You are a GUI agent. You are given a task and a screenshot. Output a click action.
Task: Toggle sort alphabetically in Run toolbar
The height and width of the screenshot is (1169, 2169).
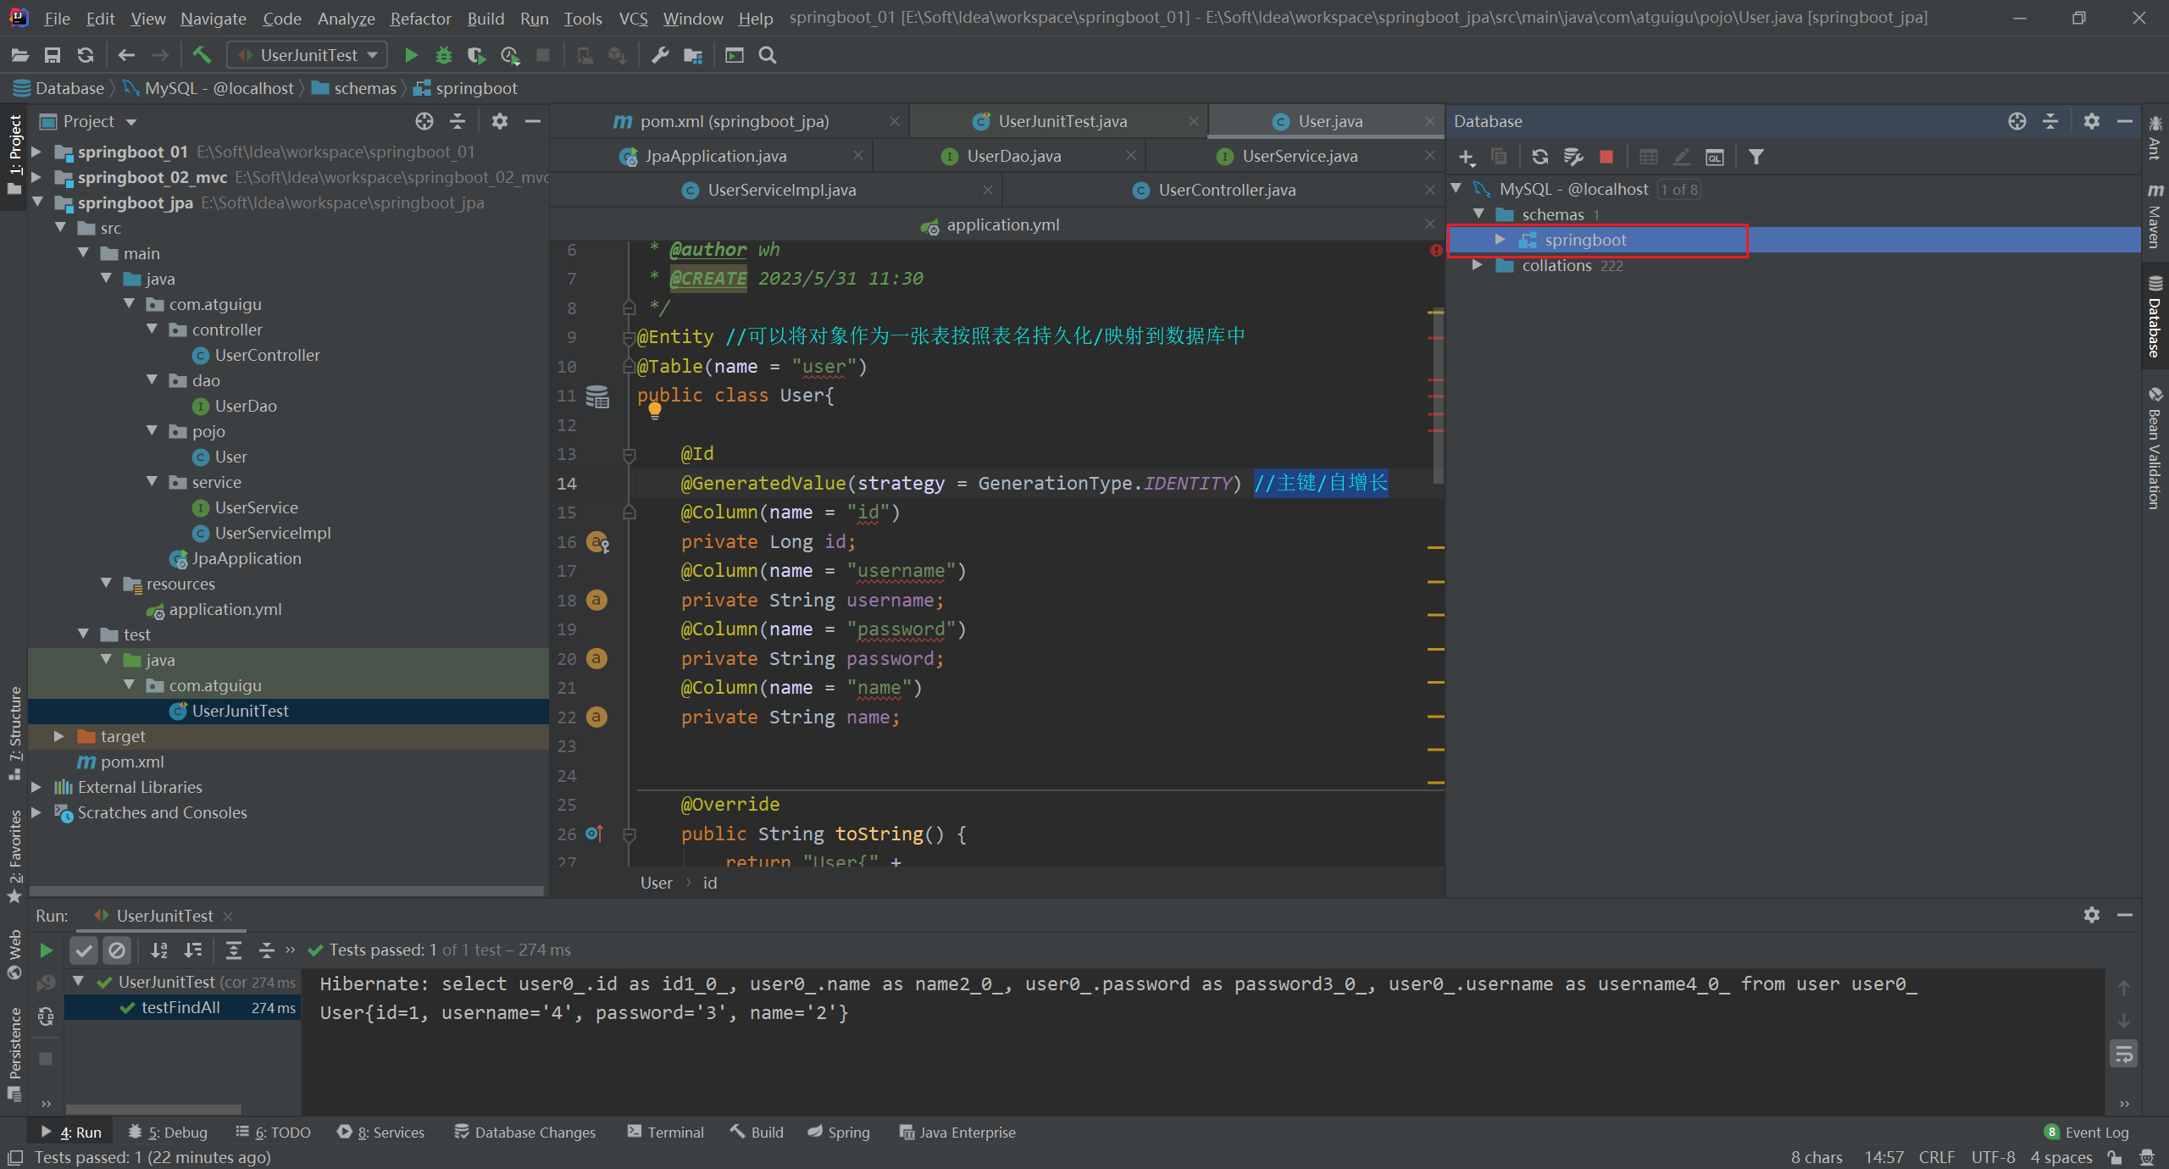159,950
